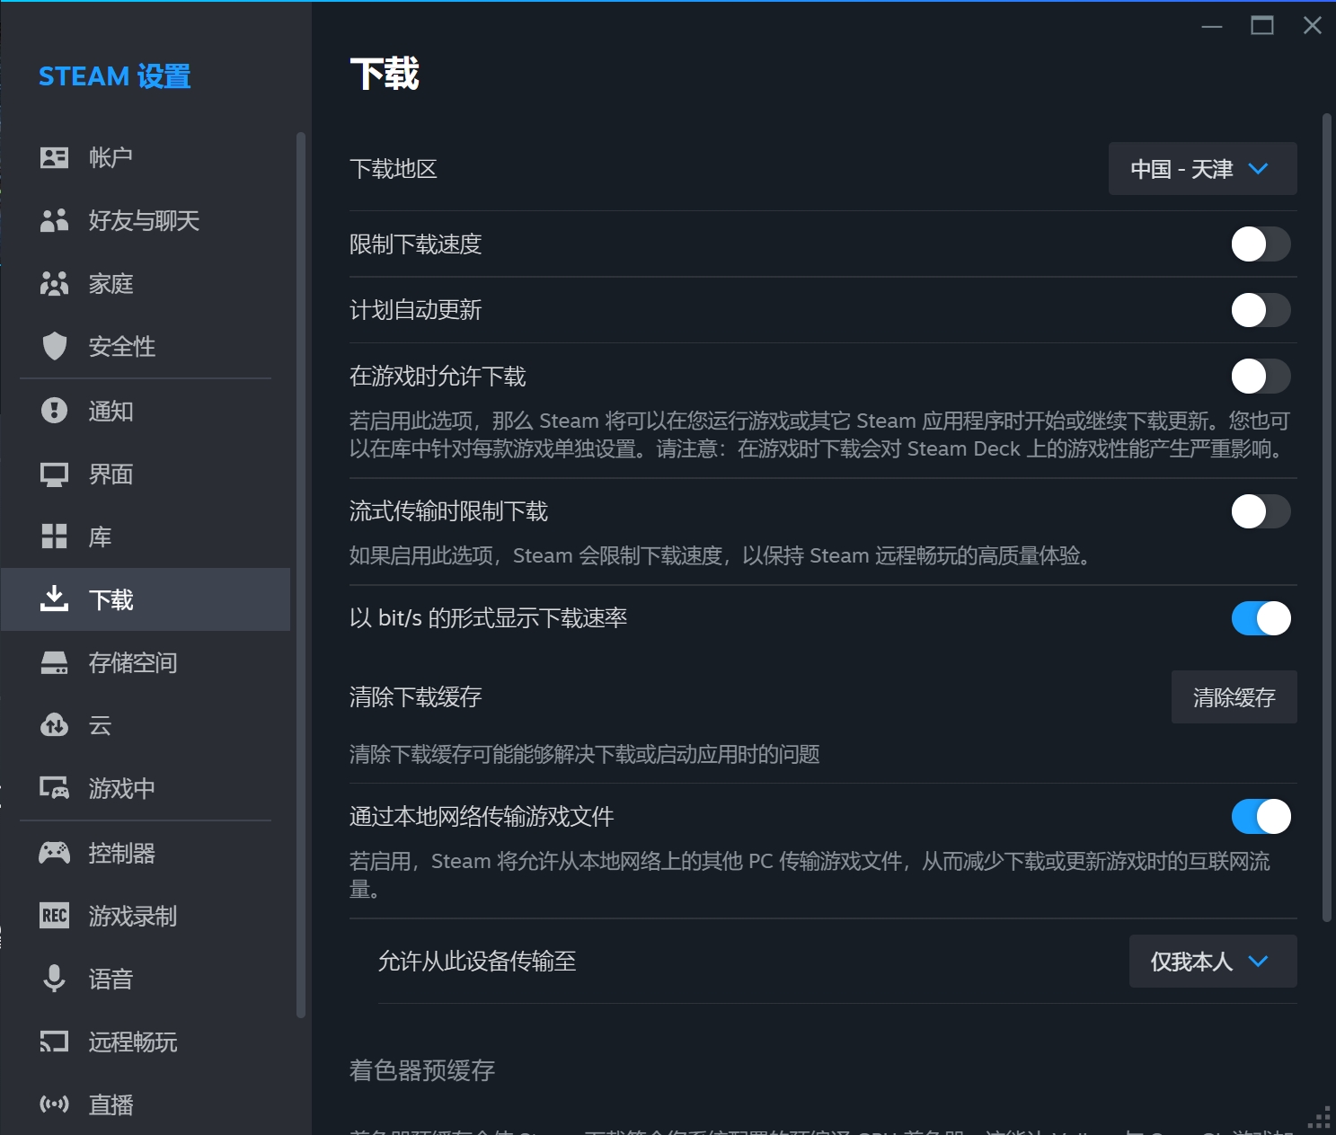Minimize the Steam settings window
The width and height of the screenshot is (1336, 1135).
1212,25
